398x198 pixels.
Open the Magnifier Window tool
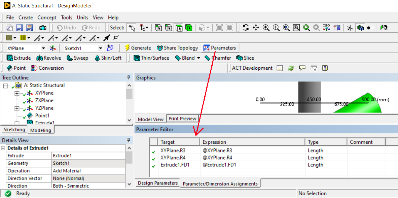click(x=296, y=28)
